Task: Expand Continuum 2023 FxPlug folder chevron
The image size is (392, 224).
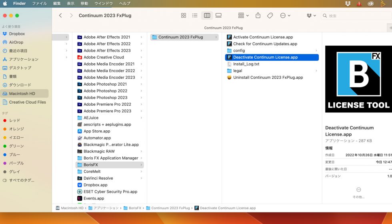Action: [216, 37]
